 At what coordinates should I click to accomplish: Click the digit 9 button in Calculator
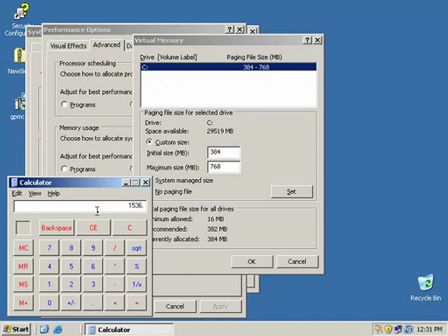click(x=93, y=248)
